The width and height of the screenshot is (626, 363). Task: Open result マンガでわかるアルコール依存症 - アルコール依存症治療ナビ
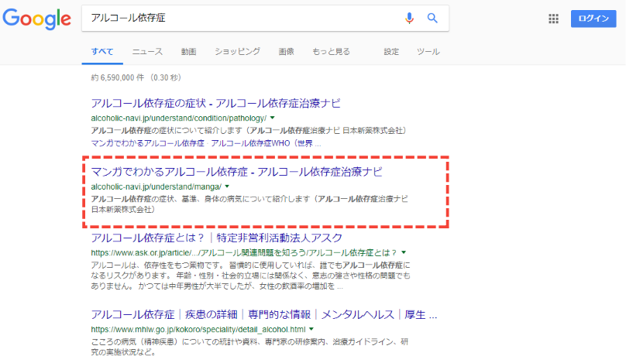[x=237, y=172]
